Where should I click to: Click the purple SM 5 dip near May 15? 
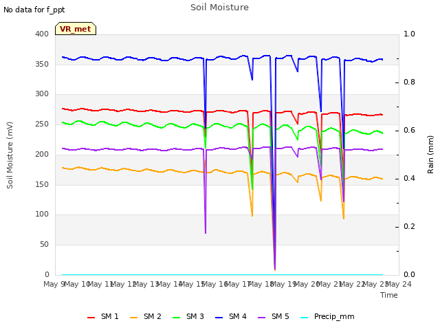pos(206,233)
